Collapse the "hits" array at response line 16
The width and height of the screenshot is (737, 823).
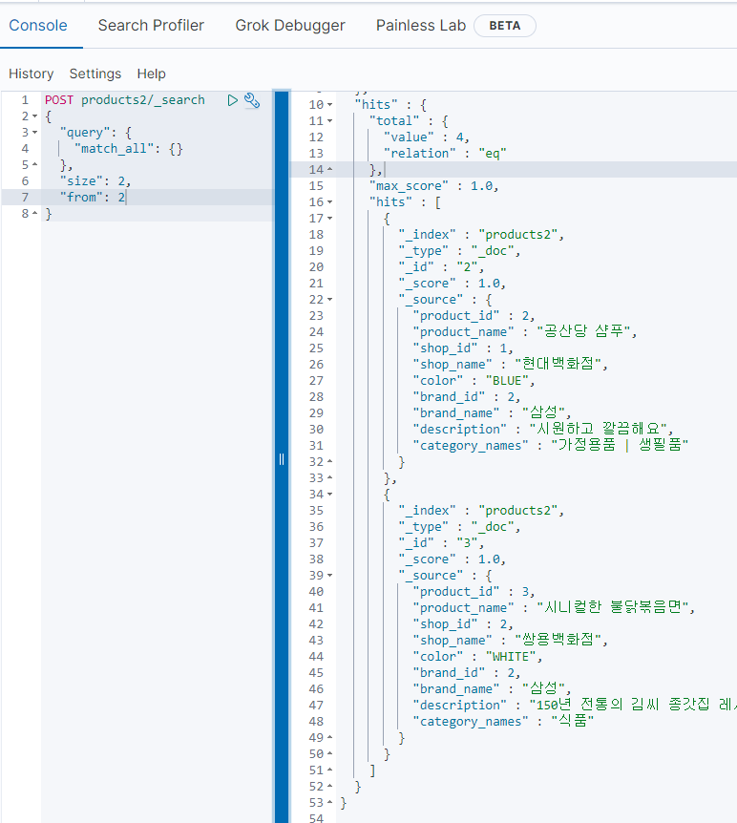[330, 202]
